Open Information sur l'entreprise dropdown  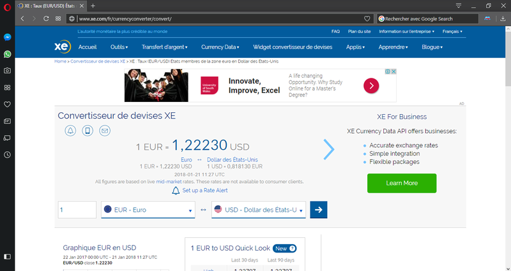coord(407,31)
